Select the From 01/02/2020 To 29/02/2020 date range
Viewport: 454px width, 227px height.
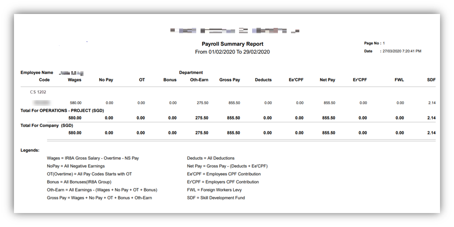coord(232,52)
